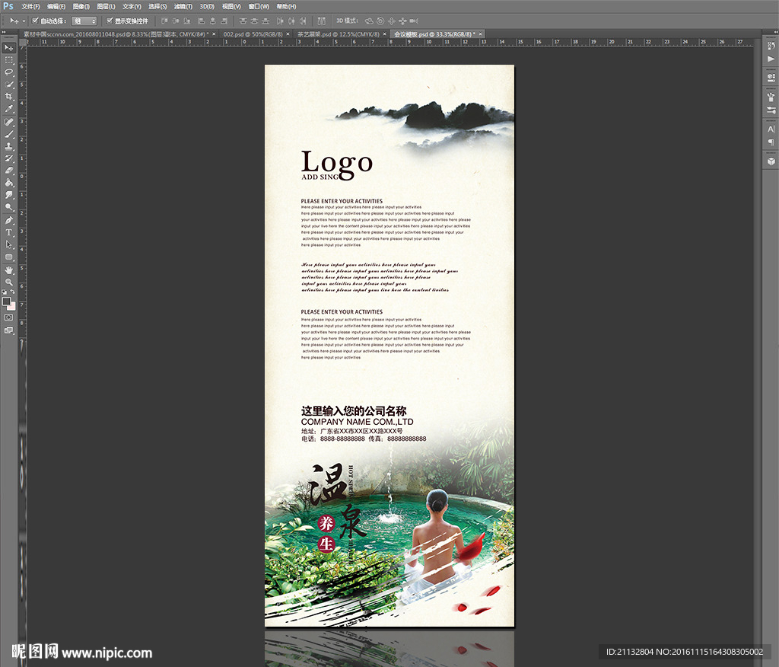
Task: Open the Properties panel icon
Action: click(x=771, y=78)
